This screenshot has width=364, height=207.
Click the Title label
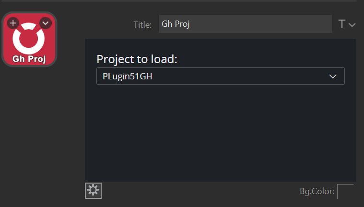(142, 24)
